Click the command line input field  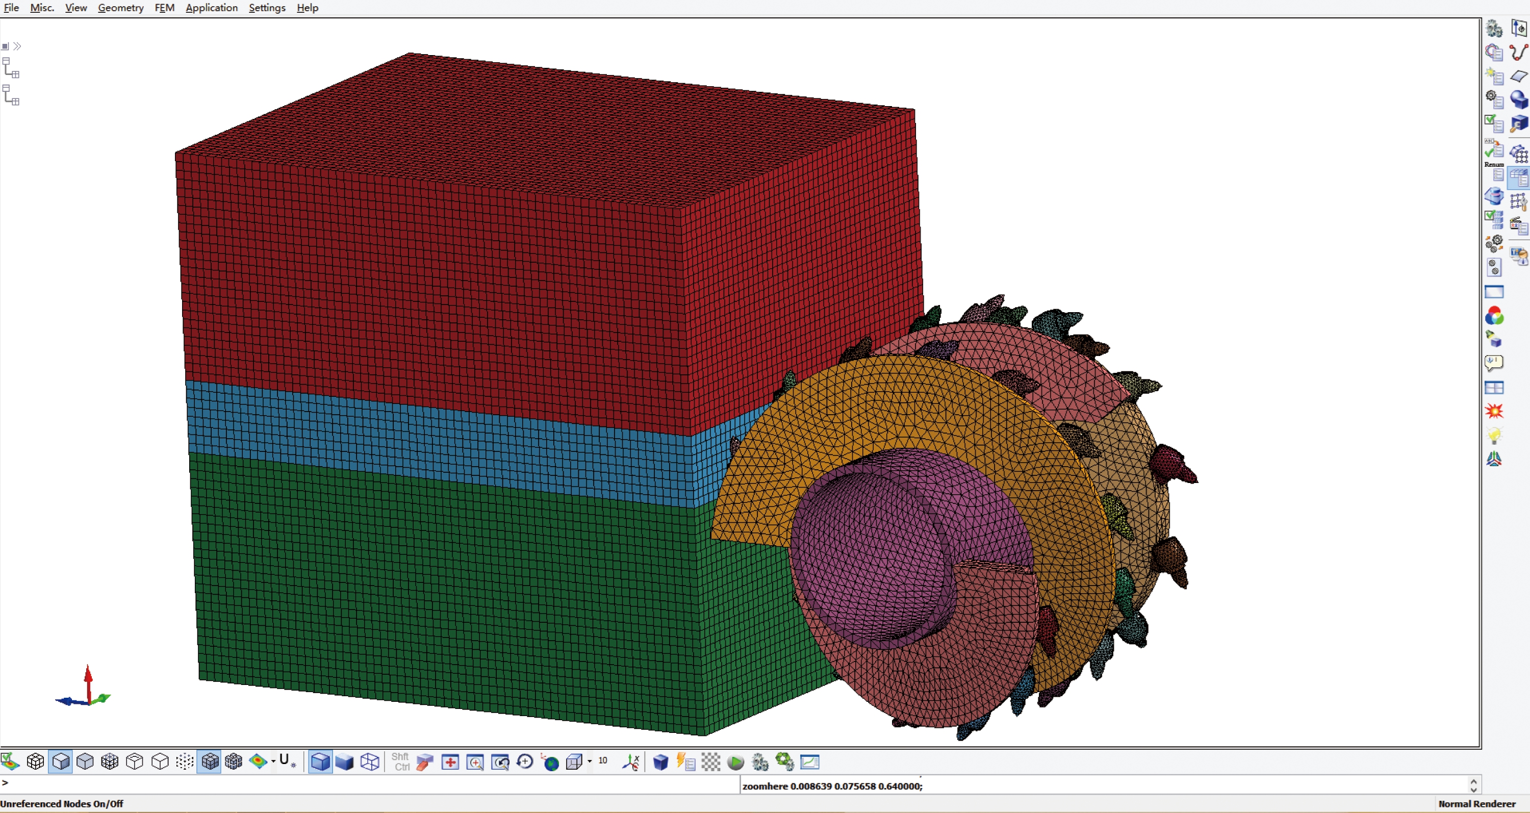click(368, 783)
